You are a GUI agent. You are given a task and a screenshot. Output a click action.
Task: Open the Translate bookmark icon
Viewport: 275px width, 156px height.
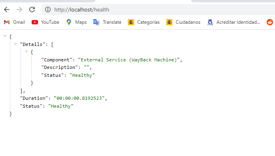[96, 22]
